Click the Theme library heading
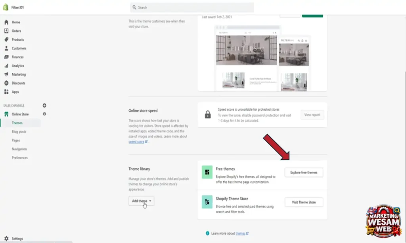Viewport: 406px width, 243px height. point(139,169)
